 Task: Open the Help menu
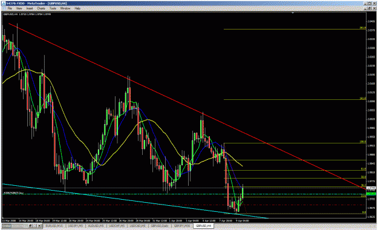pos(77,8)
